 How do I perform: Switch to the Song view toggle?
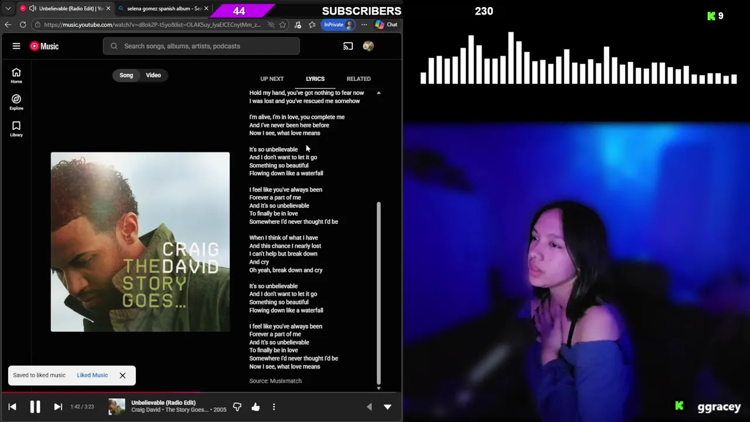(126, 75)
